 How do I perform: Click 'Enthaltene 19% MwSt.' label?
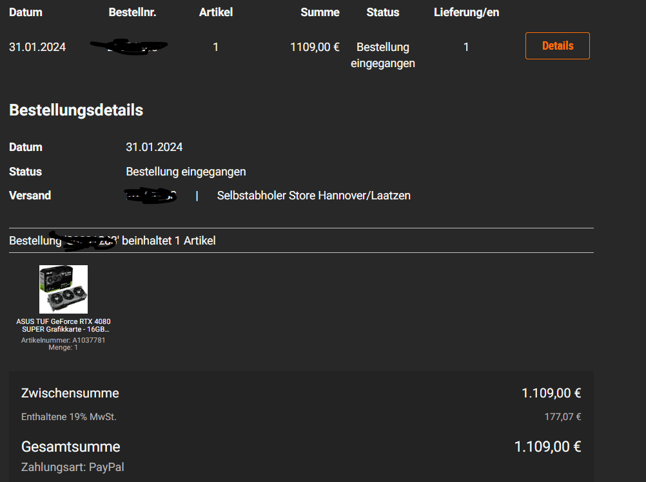69,417
